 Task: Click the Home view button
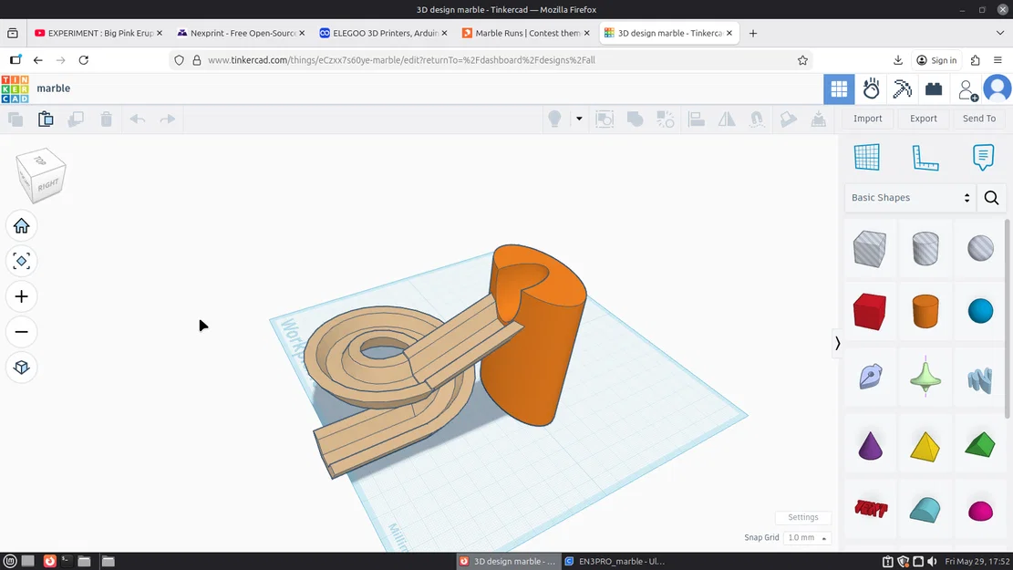[21, 225]
